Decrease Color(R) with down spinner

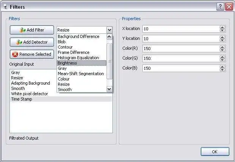(222, 50)
